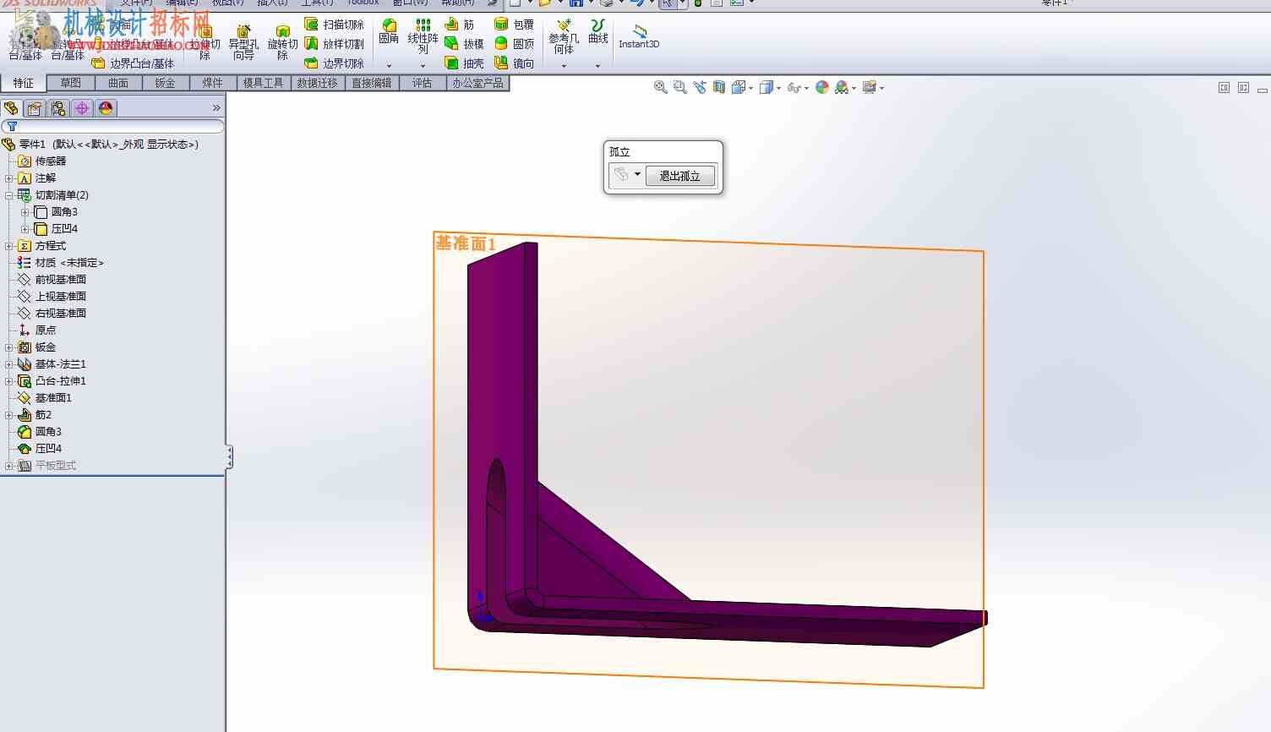
Task: Open the FeatureManager design tree tab
Action: coord(11,108)
